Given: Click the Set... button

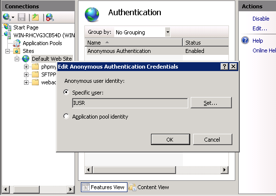Looking at the screenshot, I should click(211, 103).
